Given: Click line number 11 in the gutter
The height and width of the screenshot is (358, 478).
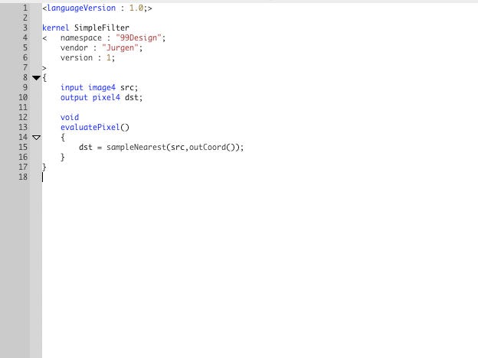Looking at the screenshot, I should coord(23,107).
